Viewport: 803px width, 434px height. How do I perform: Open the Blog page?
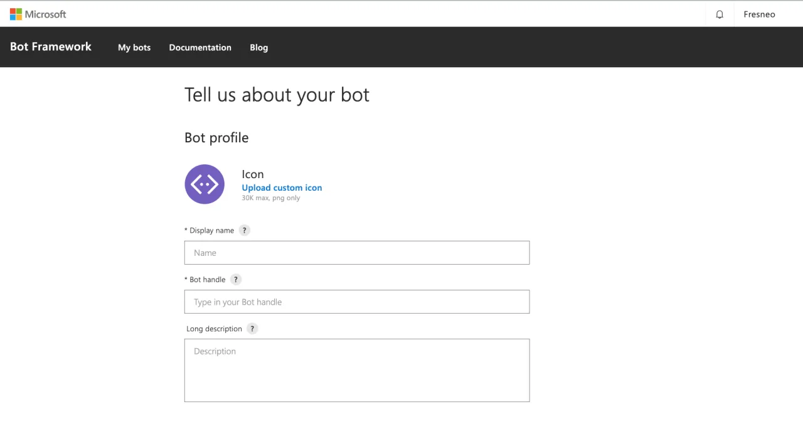tap(258, 48)
